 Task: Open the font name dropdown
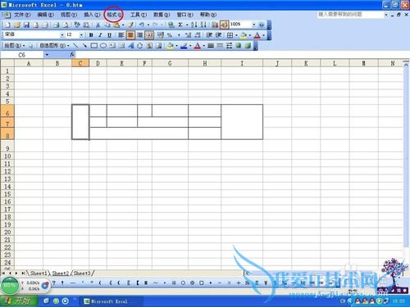pyautogui.click(x=62, y=35)
